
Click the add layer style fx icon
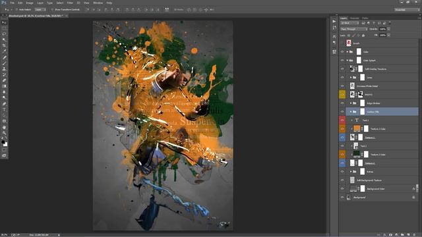384,234
